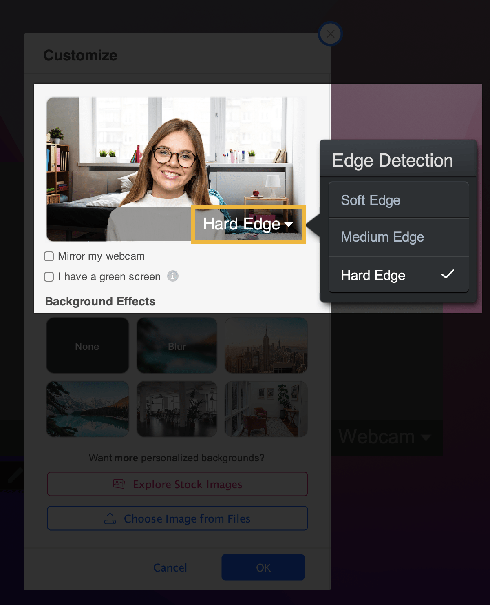Click the image icon in Explore Stock Images
Viewport: 490px width, 605px height.
coord(119,484)
